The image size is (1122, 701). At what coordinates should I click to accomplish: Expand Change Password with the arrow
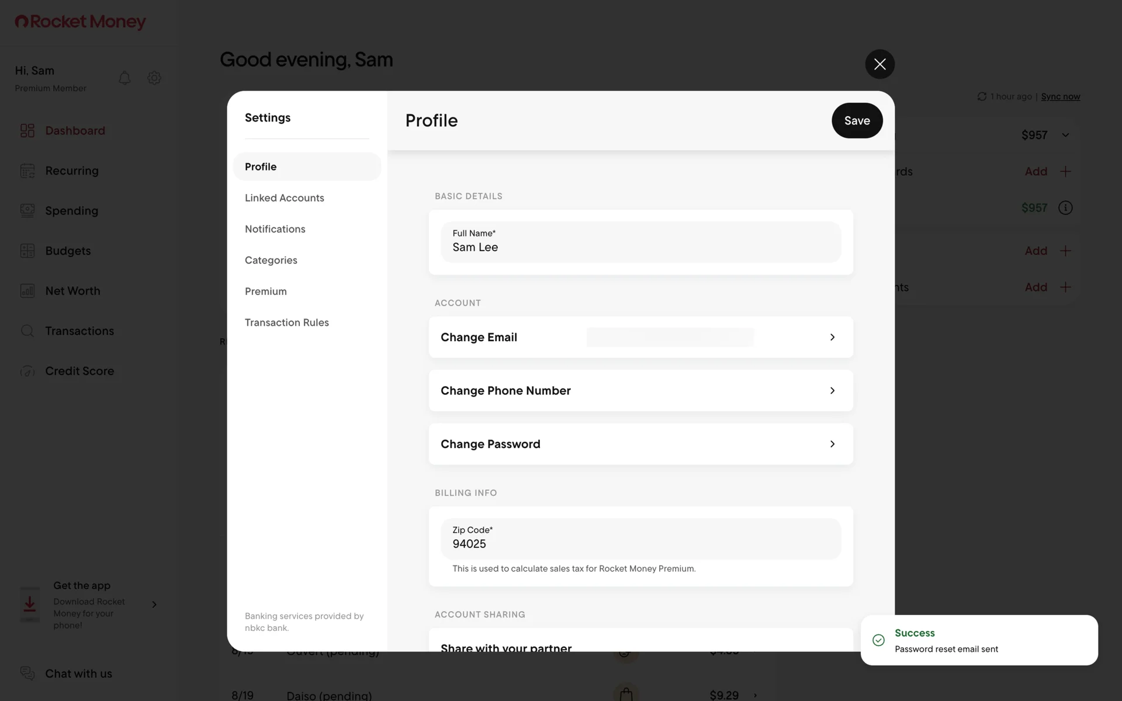tap(832, 444)
